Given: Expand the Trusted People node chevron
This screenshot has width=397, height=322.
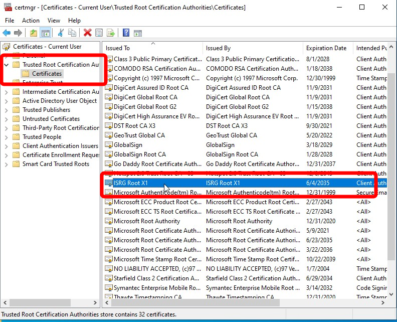Looking at the screenshot, I should point(7,137).
